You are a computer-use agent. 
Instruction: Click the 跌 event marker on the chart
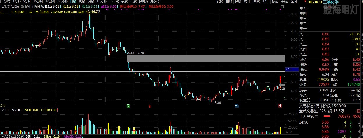coord(128,106)
